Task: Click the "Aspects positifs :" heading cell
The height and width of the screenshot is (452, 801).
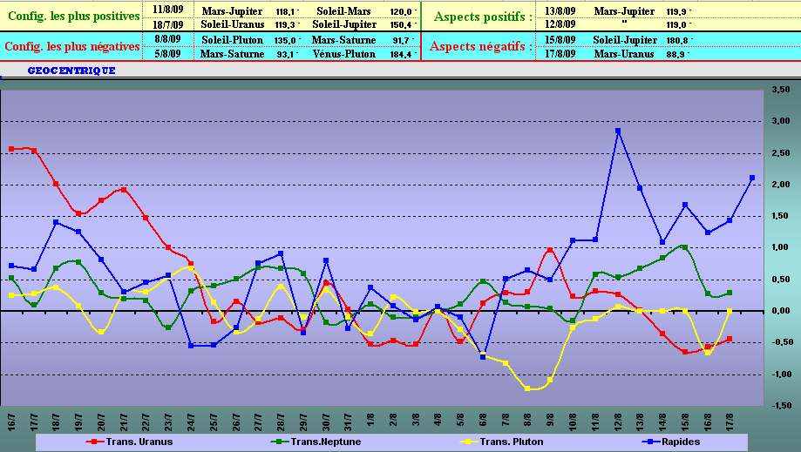Action: coord(481,17)
